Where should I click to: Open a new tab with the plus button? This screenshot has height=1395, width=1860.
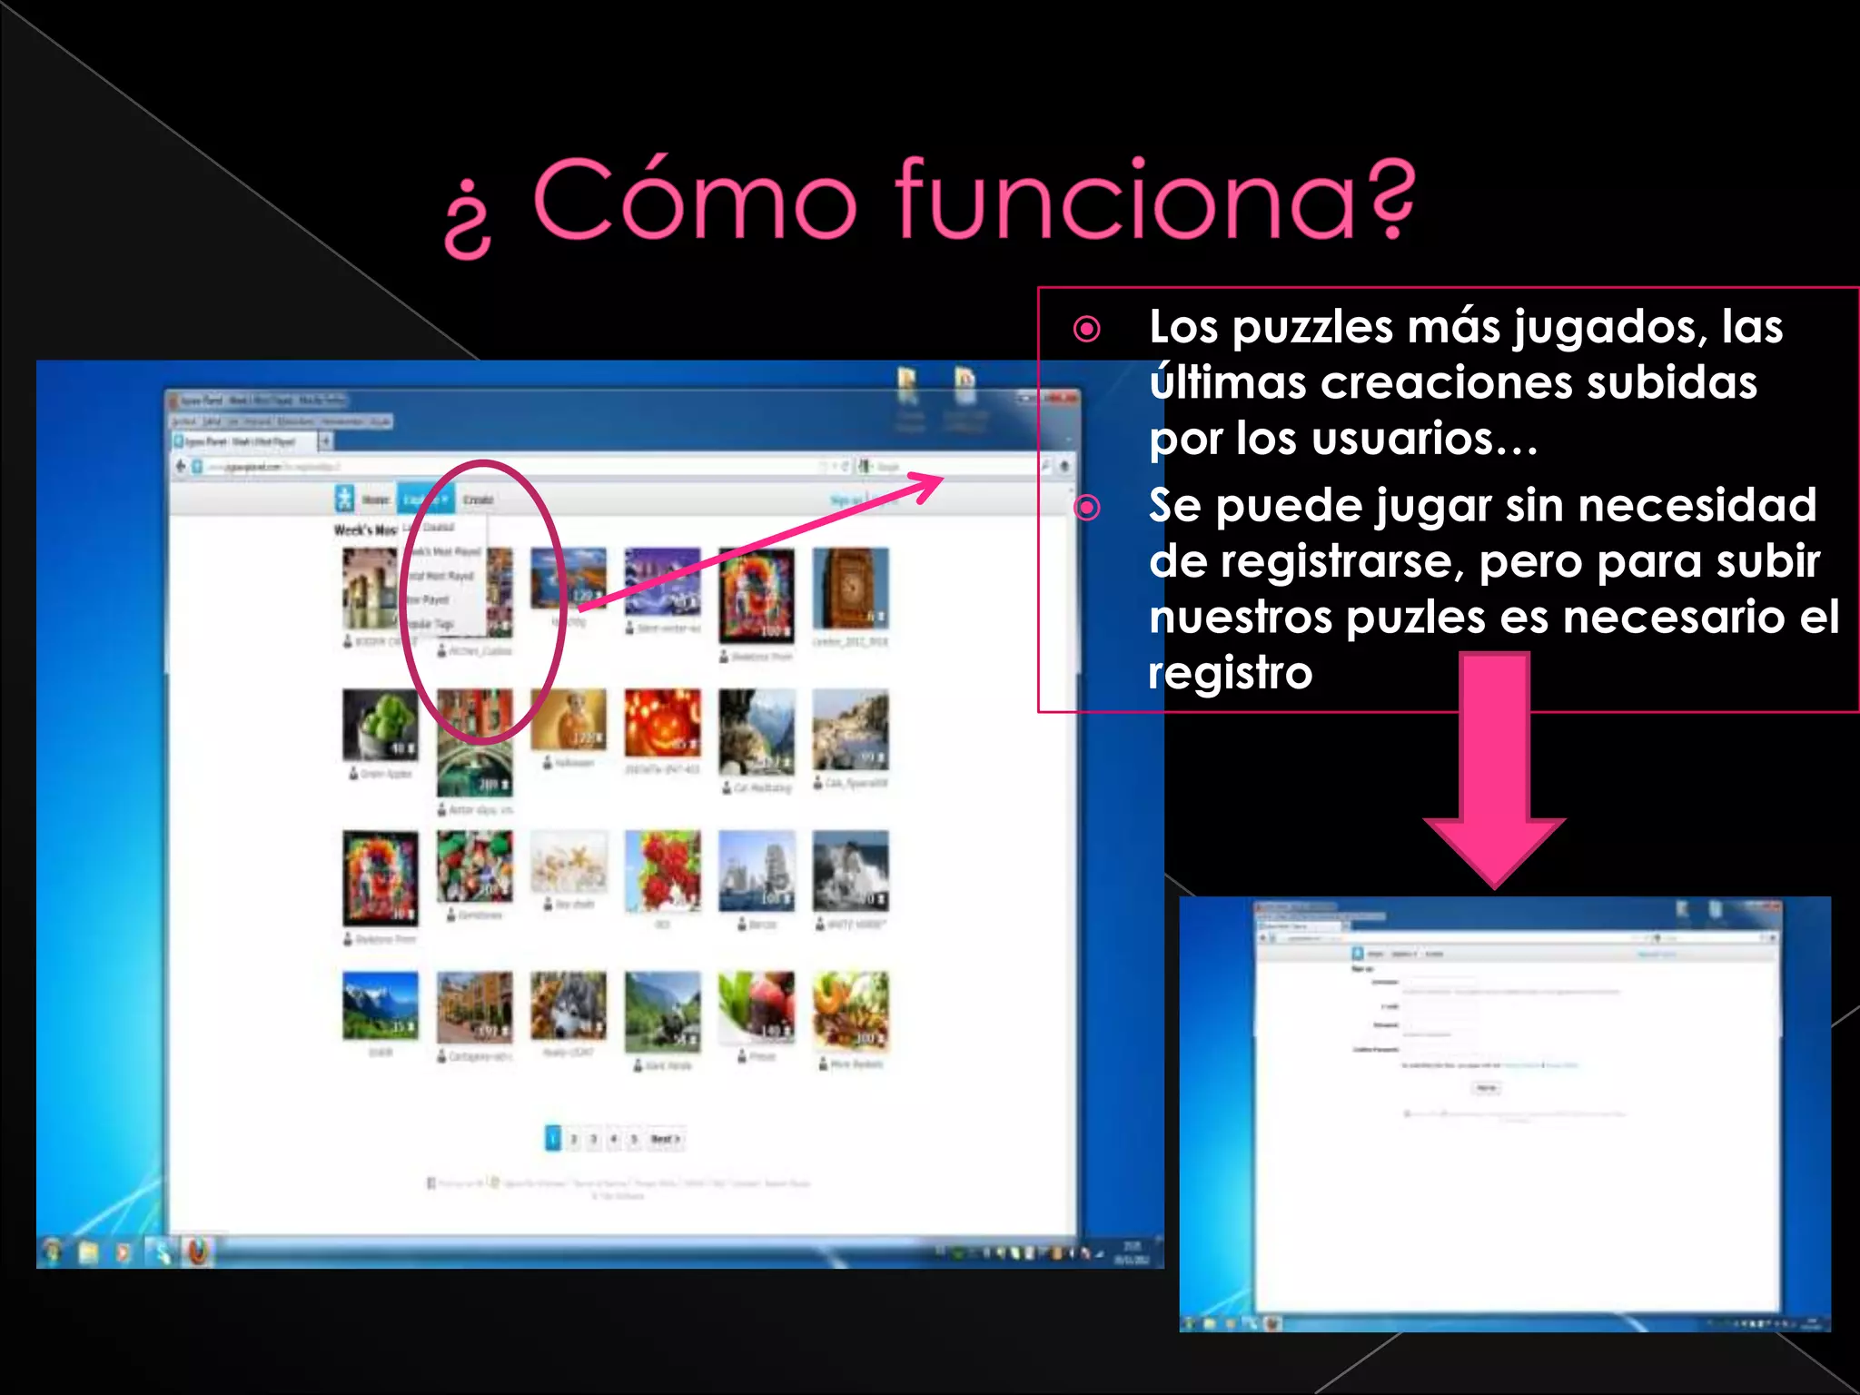[x=324, y=441]
